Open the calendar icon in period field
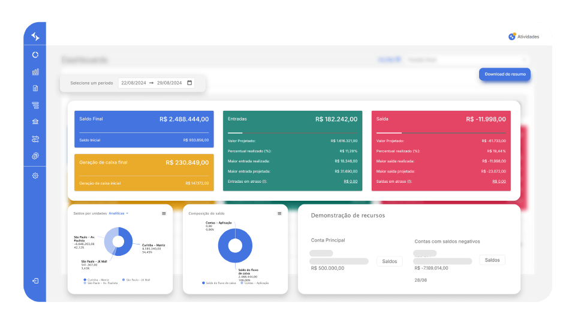The image size is (575, 320). (x=189, y=83)
